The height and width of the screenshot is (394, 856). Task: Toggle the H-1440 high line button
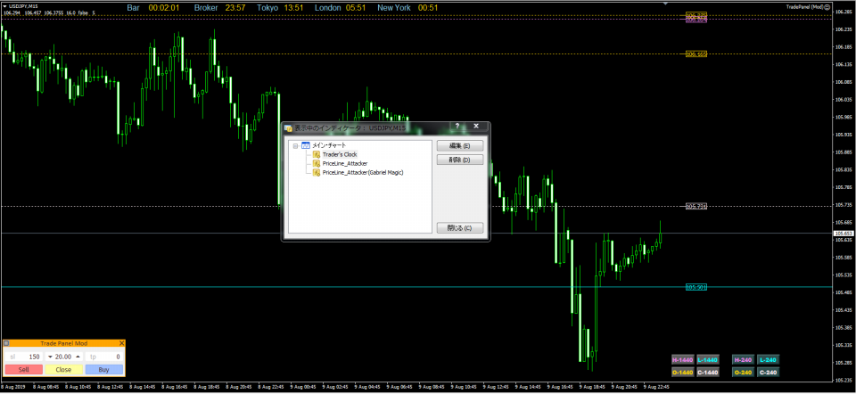(683, 359)
